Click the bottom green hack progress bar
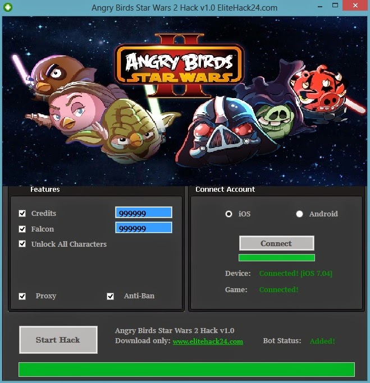Viewport: 370px width, 383px height. point(186,370)
